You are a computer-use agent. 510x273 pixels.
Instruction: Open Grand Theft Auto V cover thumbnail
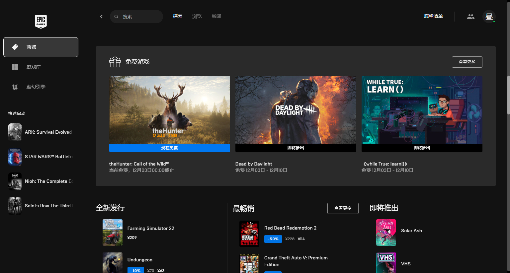[x=249, y=263]
